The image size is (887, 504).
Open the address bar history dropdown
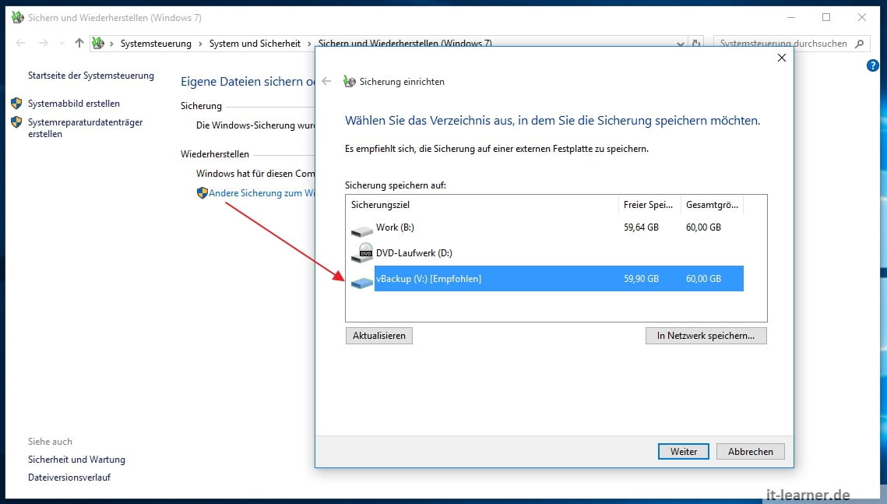coord(680,43)
